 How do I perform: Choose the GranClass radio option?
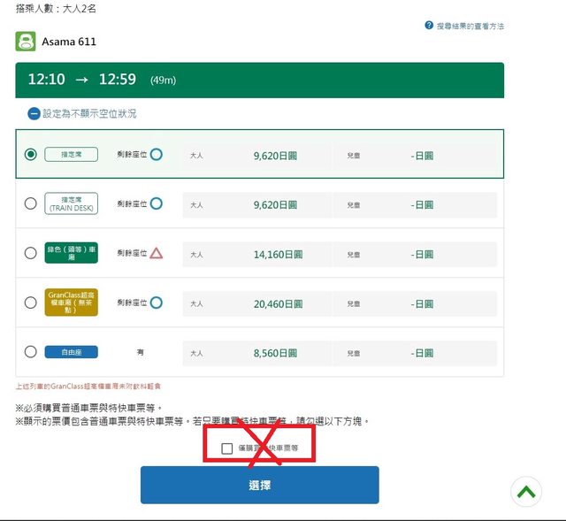click(x=31, y=303)
